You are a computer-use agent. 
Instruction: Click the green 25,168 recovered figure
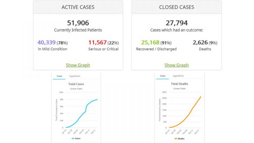[148, 43]
